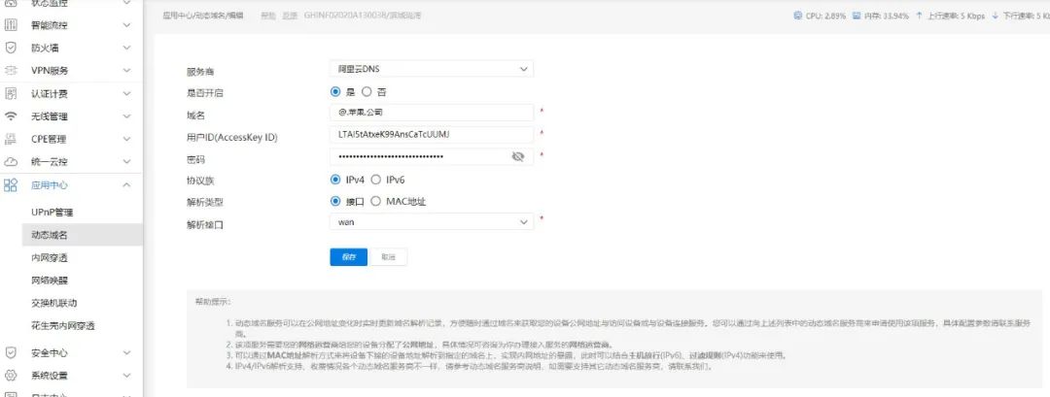The image size is (1050, 397).
Task: Click the 智能流控 sliders icon in sidebar
Action: tap(11, 25)
